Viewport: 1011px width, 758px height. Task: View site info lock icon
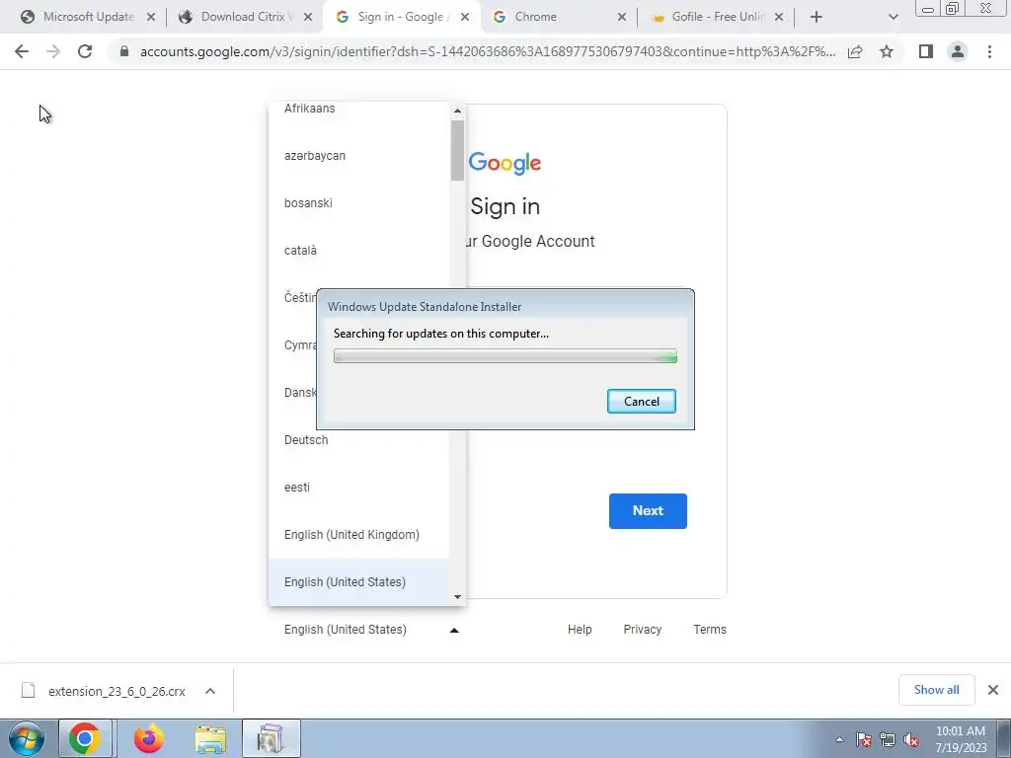tap(124, 51)
